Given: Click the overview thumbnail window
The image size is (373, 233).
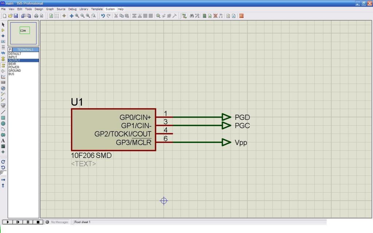Looking at the screenshot, I should (x=23, y=33).
